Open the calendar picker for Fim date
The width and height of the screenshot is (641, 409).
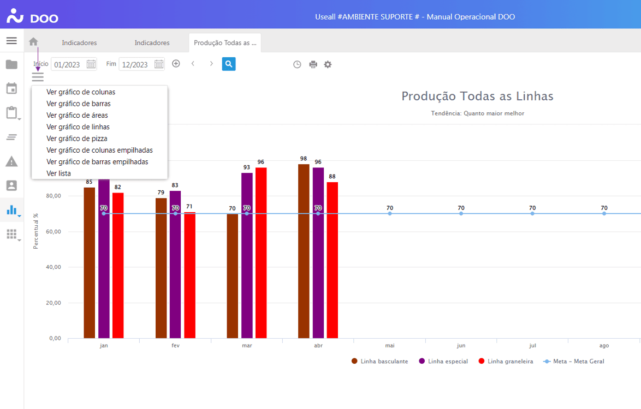coord(159,64)
